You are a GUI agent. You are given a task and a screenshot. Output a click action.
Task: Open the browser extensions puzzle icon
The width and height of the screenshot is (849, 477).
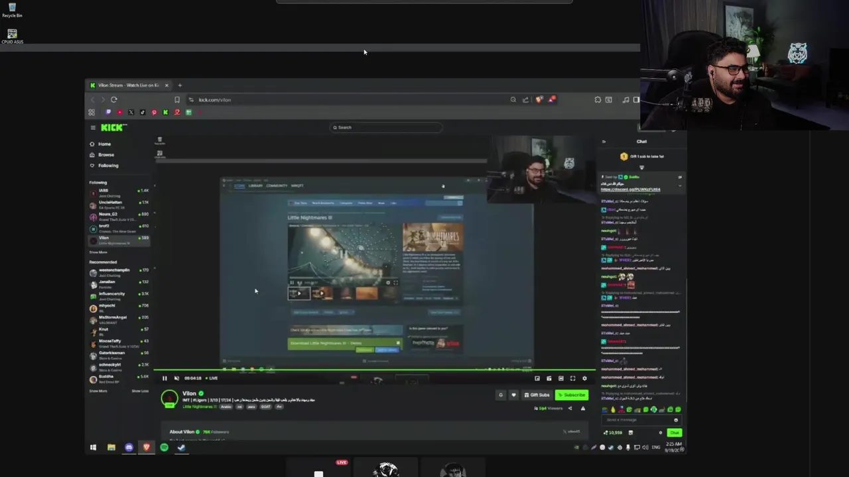point(598,99)
